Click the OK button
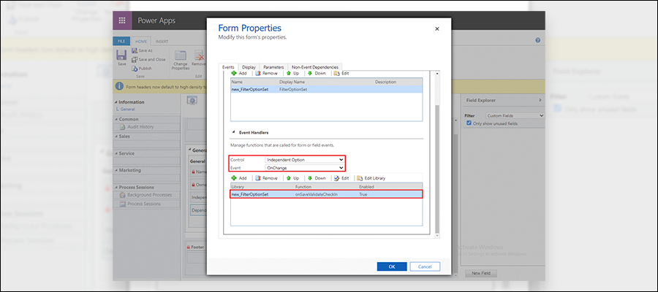Screen dimensions: 658x292 pos(392,266)
